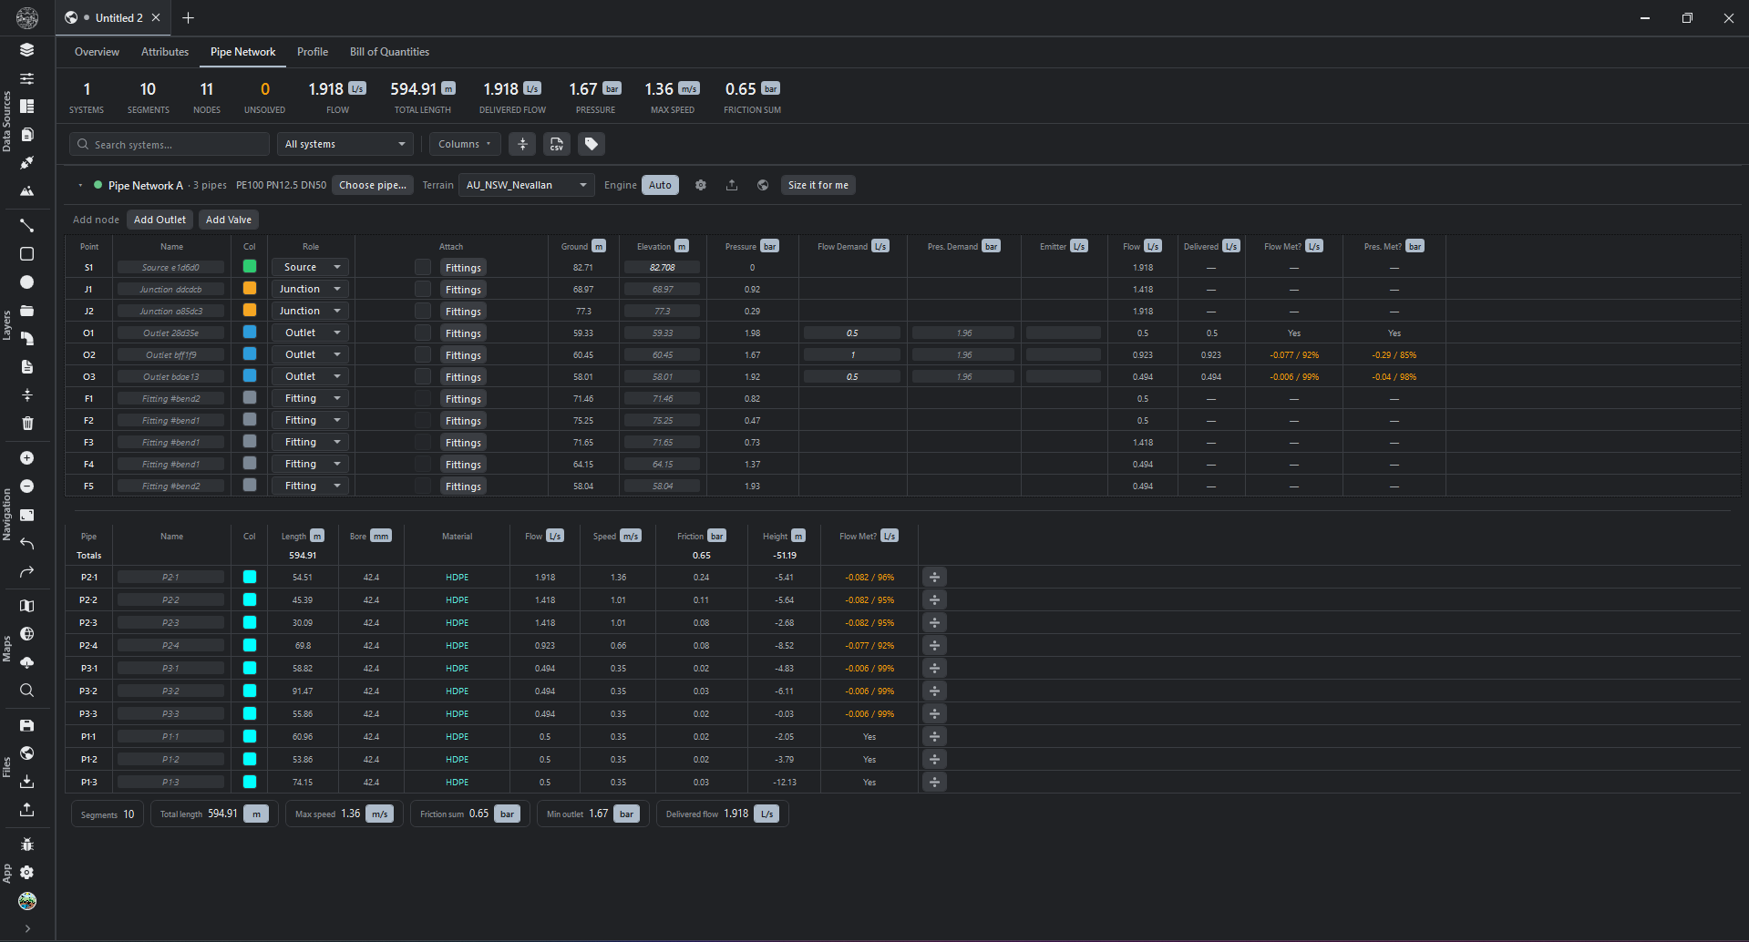Open the Role dropdown for row J1 Junction
Viewport: 1749px width, 942px height.
pos(311,289)
